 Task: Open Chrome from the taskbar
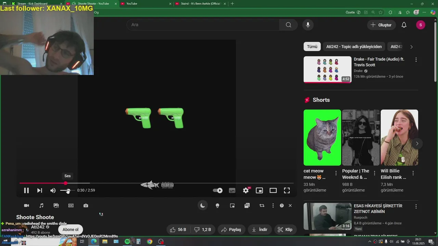150,242
